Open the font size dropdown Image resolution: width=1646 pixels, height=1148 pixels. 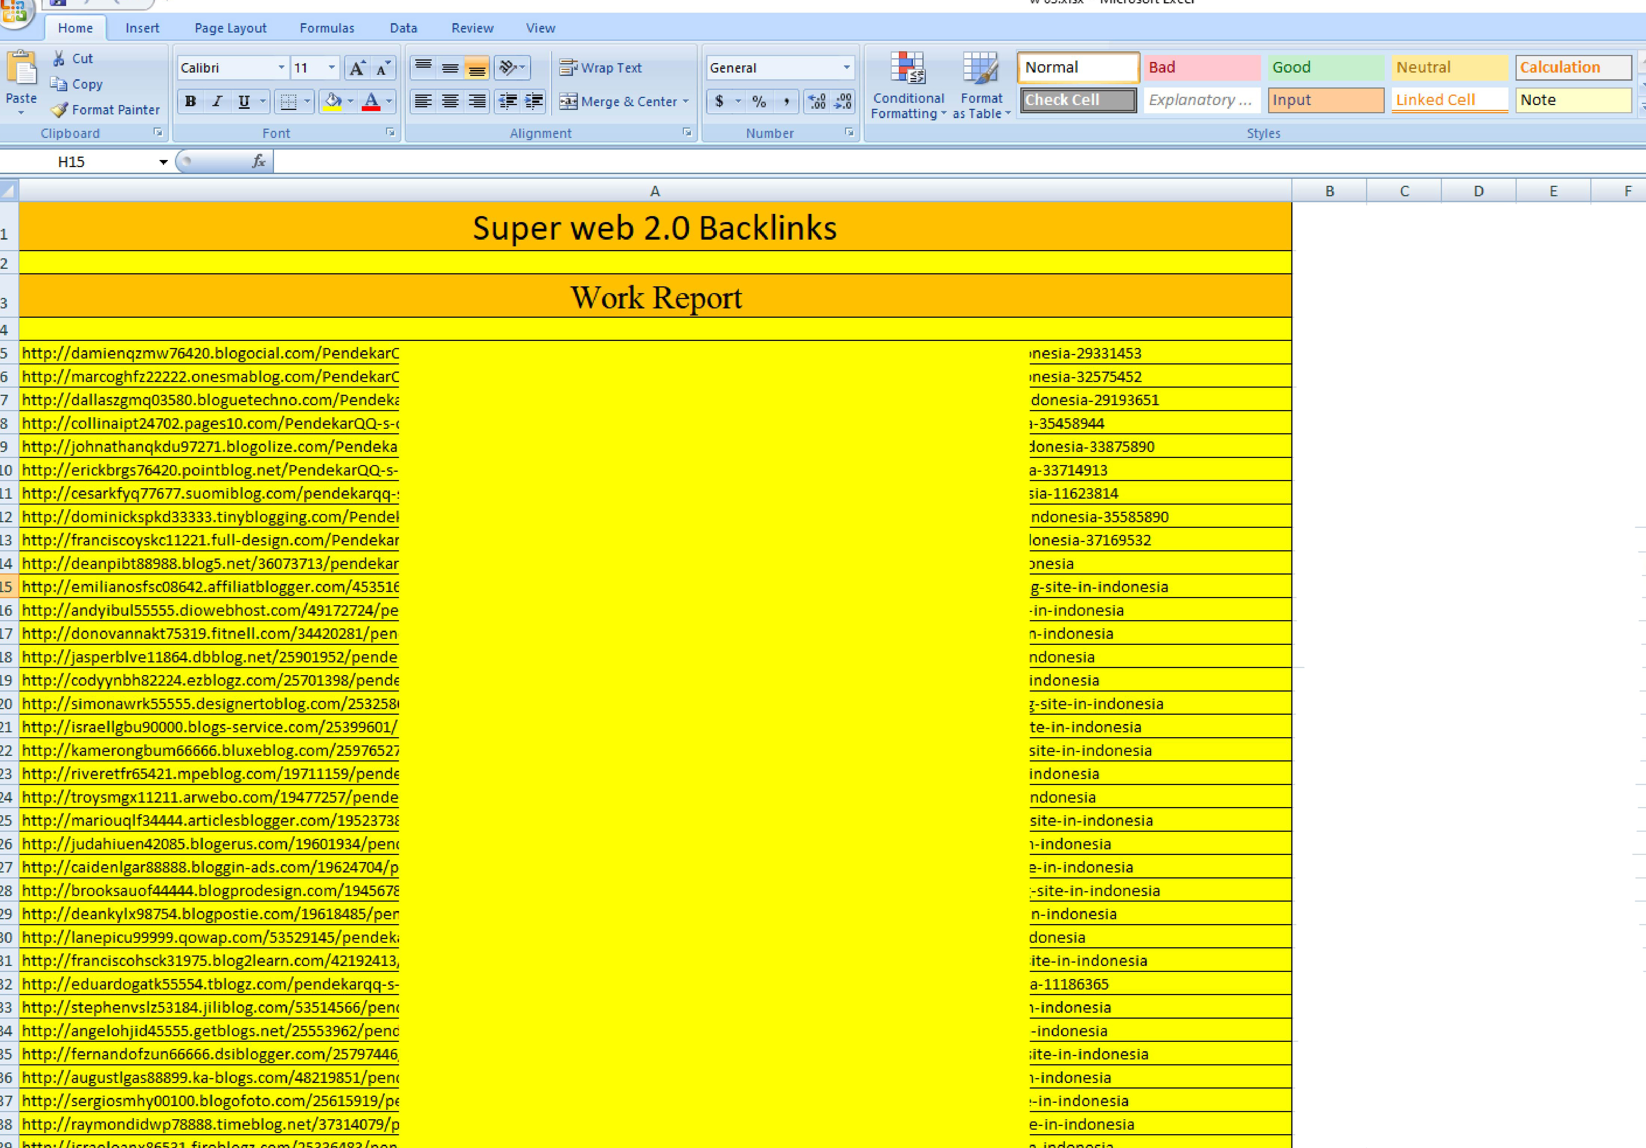click(332, 67)
